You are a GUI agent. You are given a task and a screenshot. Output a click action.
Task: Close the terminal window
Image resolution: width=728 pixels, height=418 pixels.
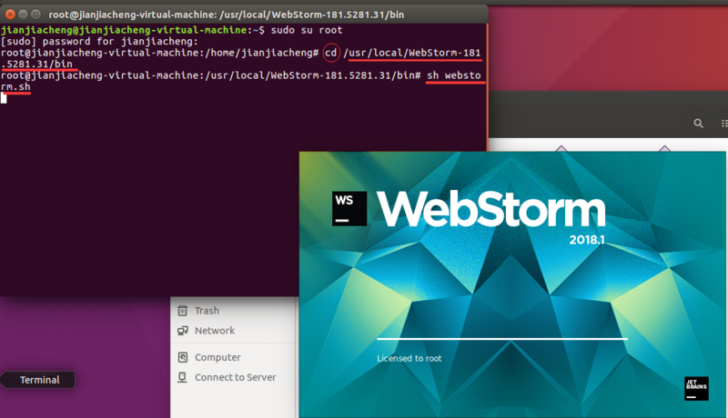point(10,15)
